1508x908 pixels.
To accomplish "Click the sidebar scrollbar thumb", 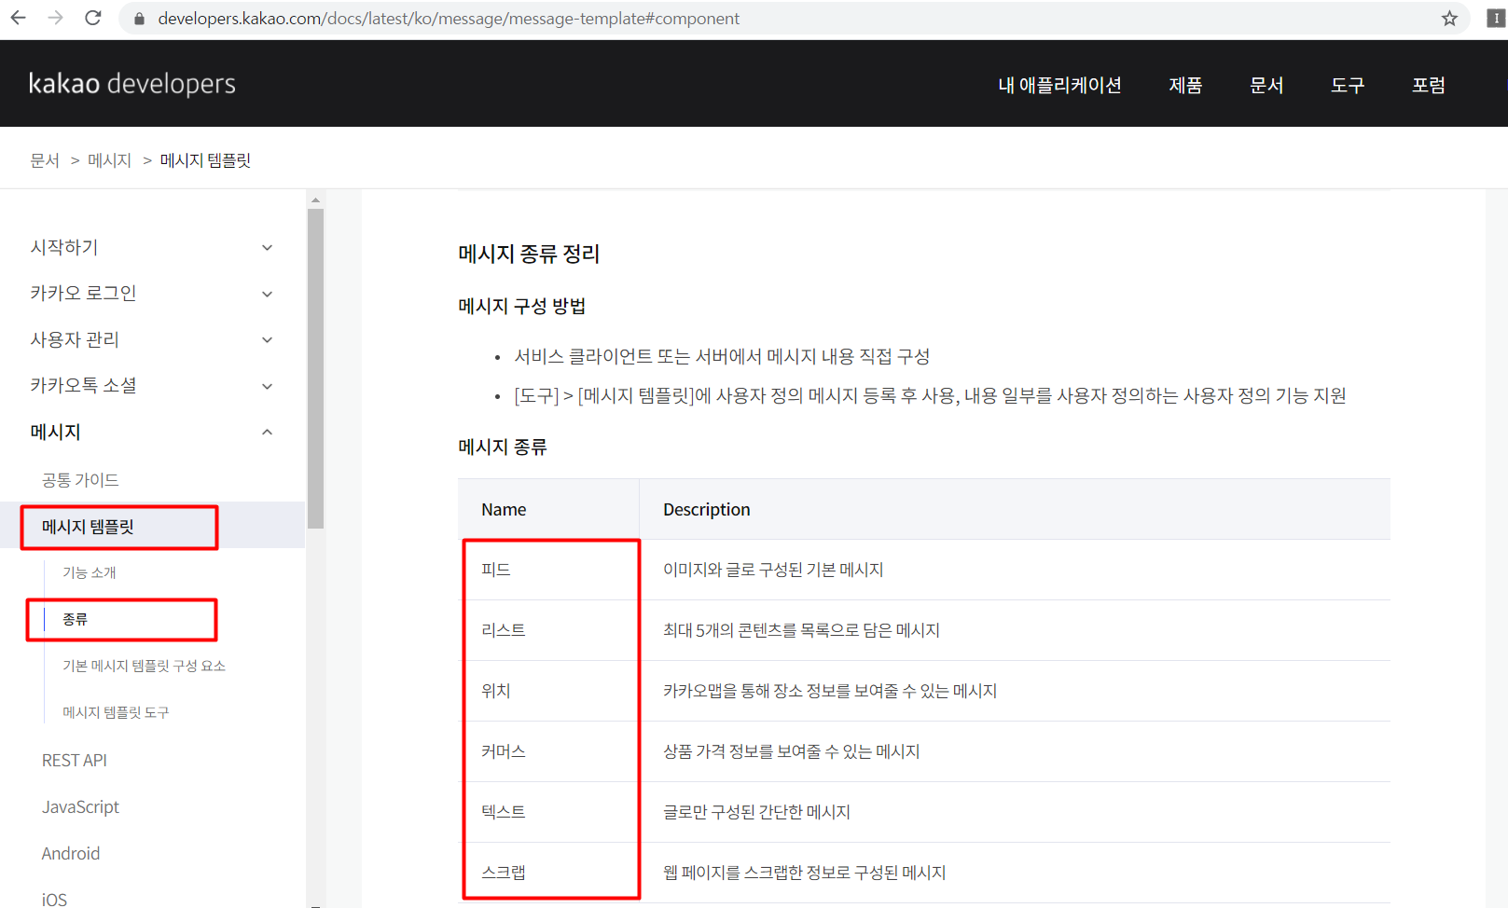I will point(315,368).
